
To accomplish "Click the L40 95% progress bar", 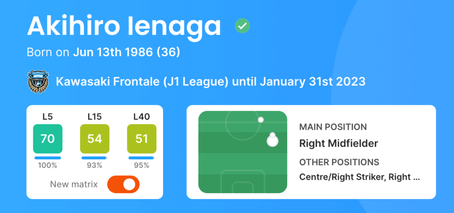I will coord(141,158).
